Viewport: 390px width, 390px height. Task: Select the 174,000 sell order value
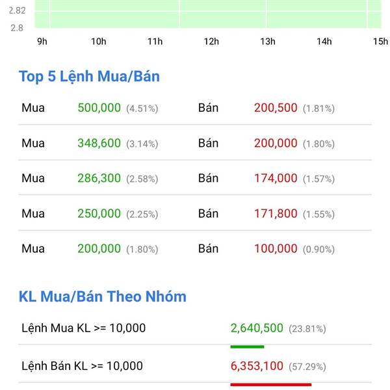276,178
